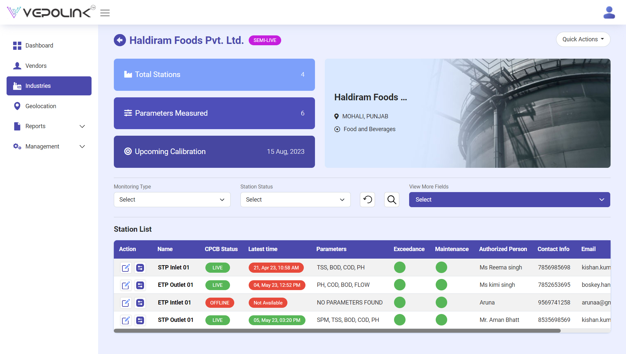Image resolution: width=626 pixels, height=354 pixels.
Task: Click the Parameters column header
Action: tap(331, 249)
